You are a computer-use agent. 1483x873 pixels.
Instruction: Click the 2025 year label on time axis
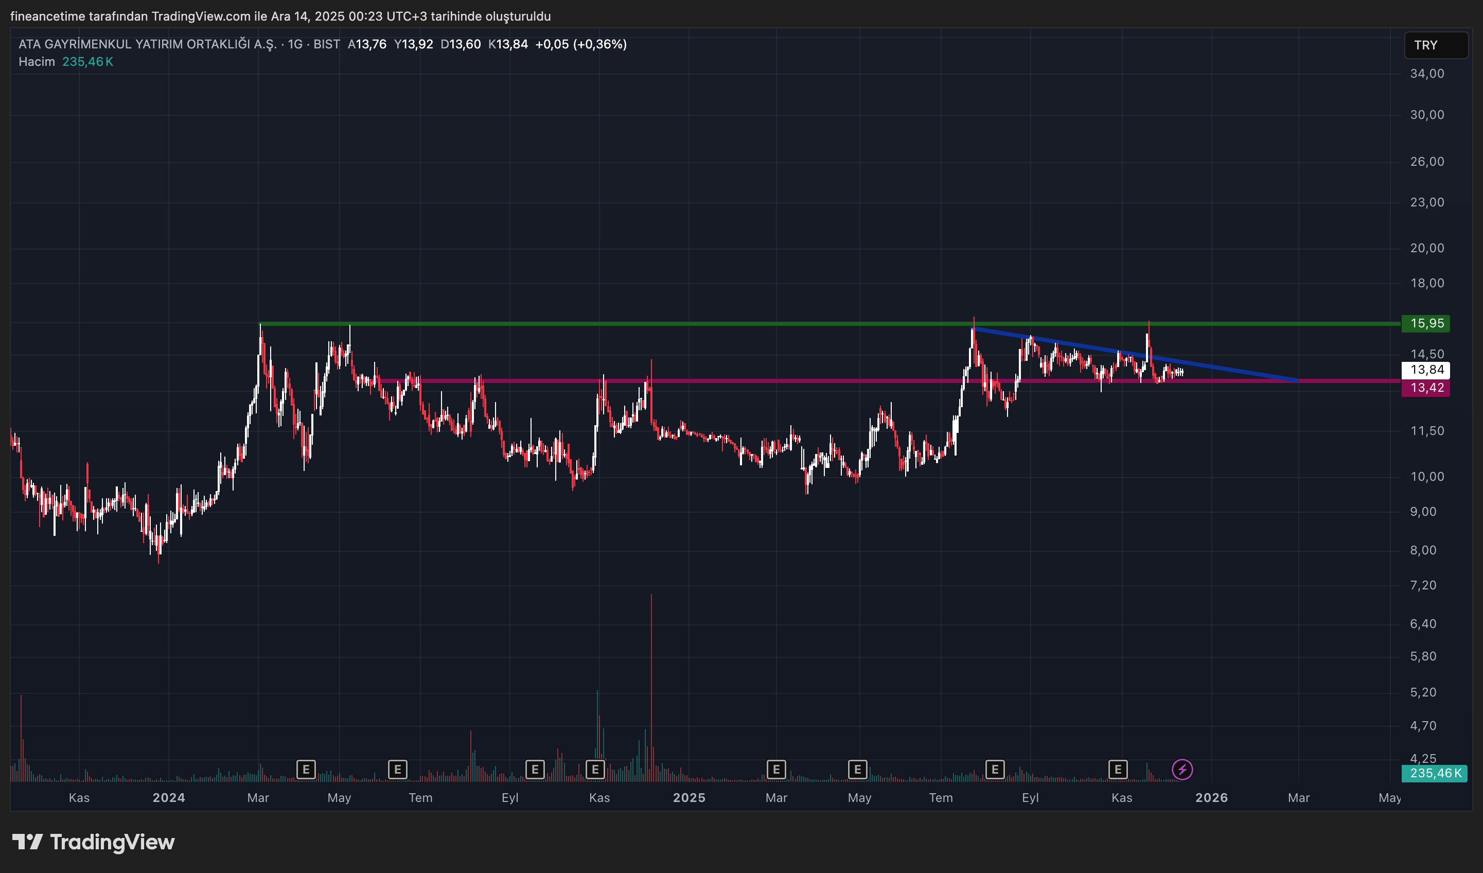click(689, 798)
